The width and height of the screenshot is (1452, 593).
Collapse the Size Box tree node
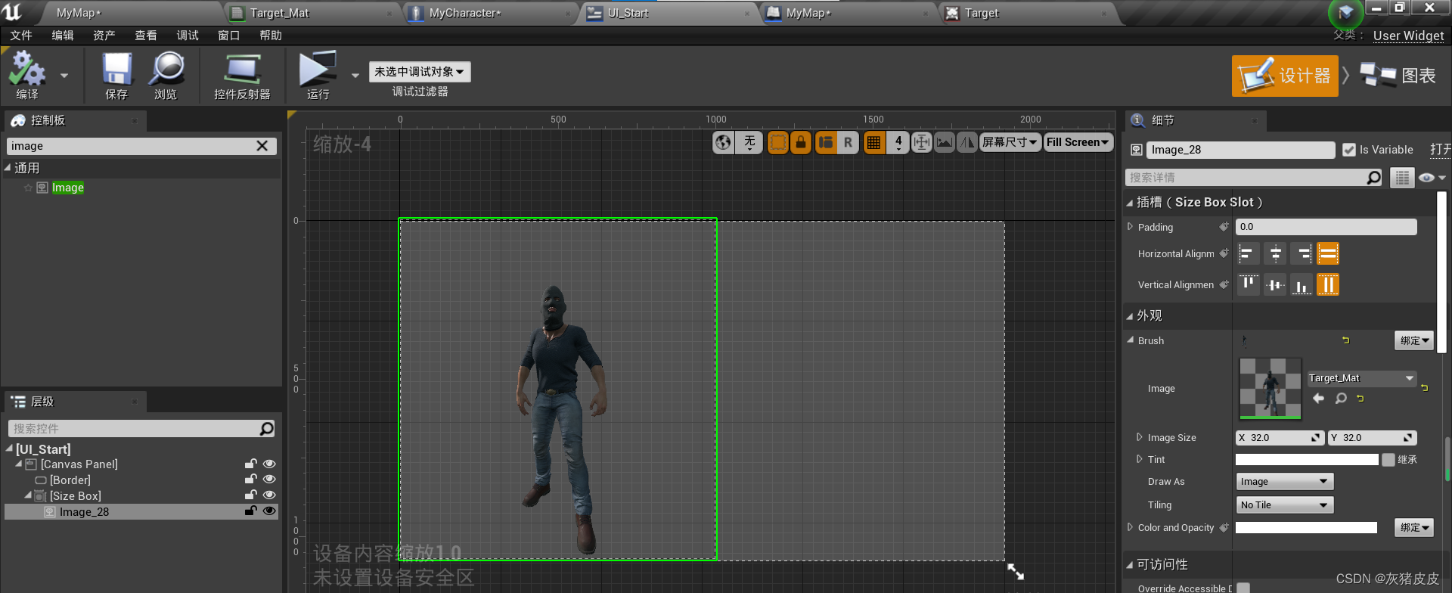coord(28,495)
